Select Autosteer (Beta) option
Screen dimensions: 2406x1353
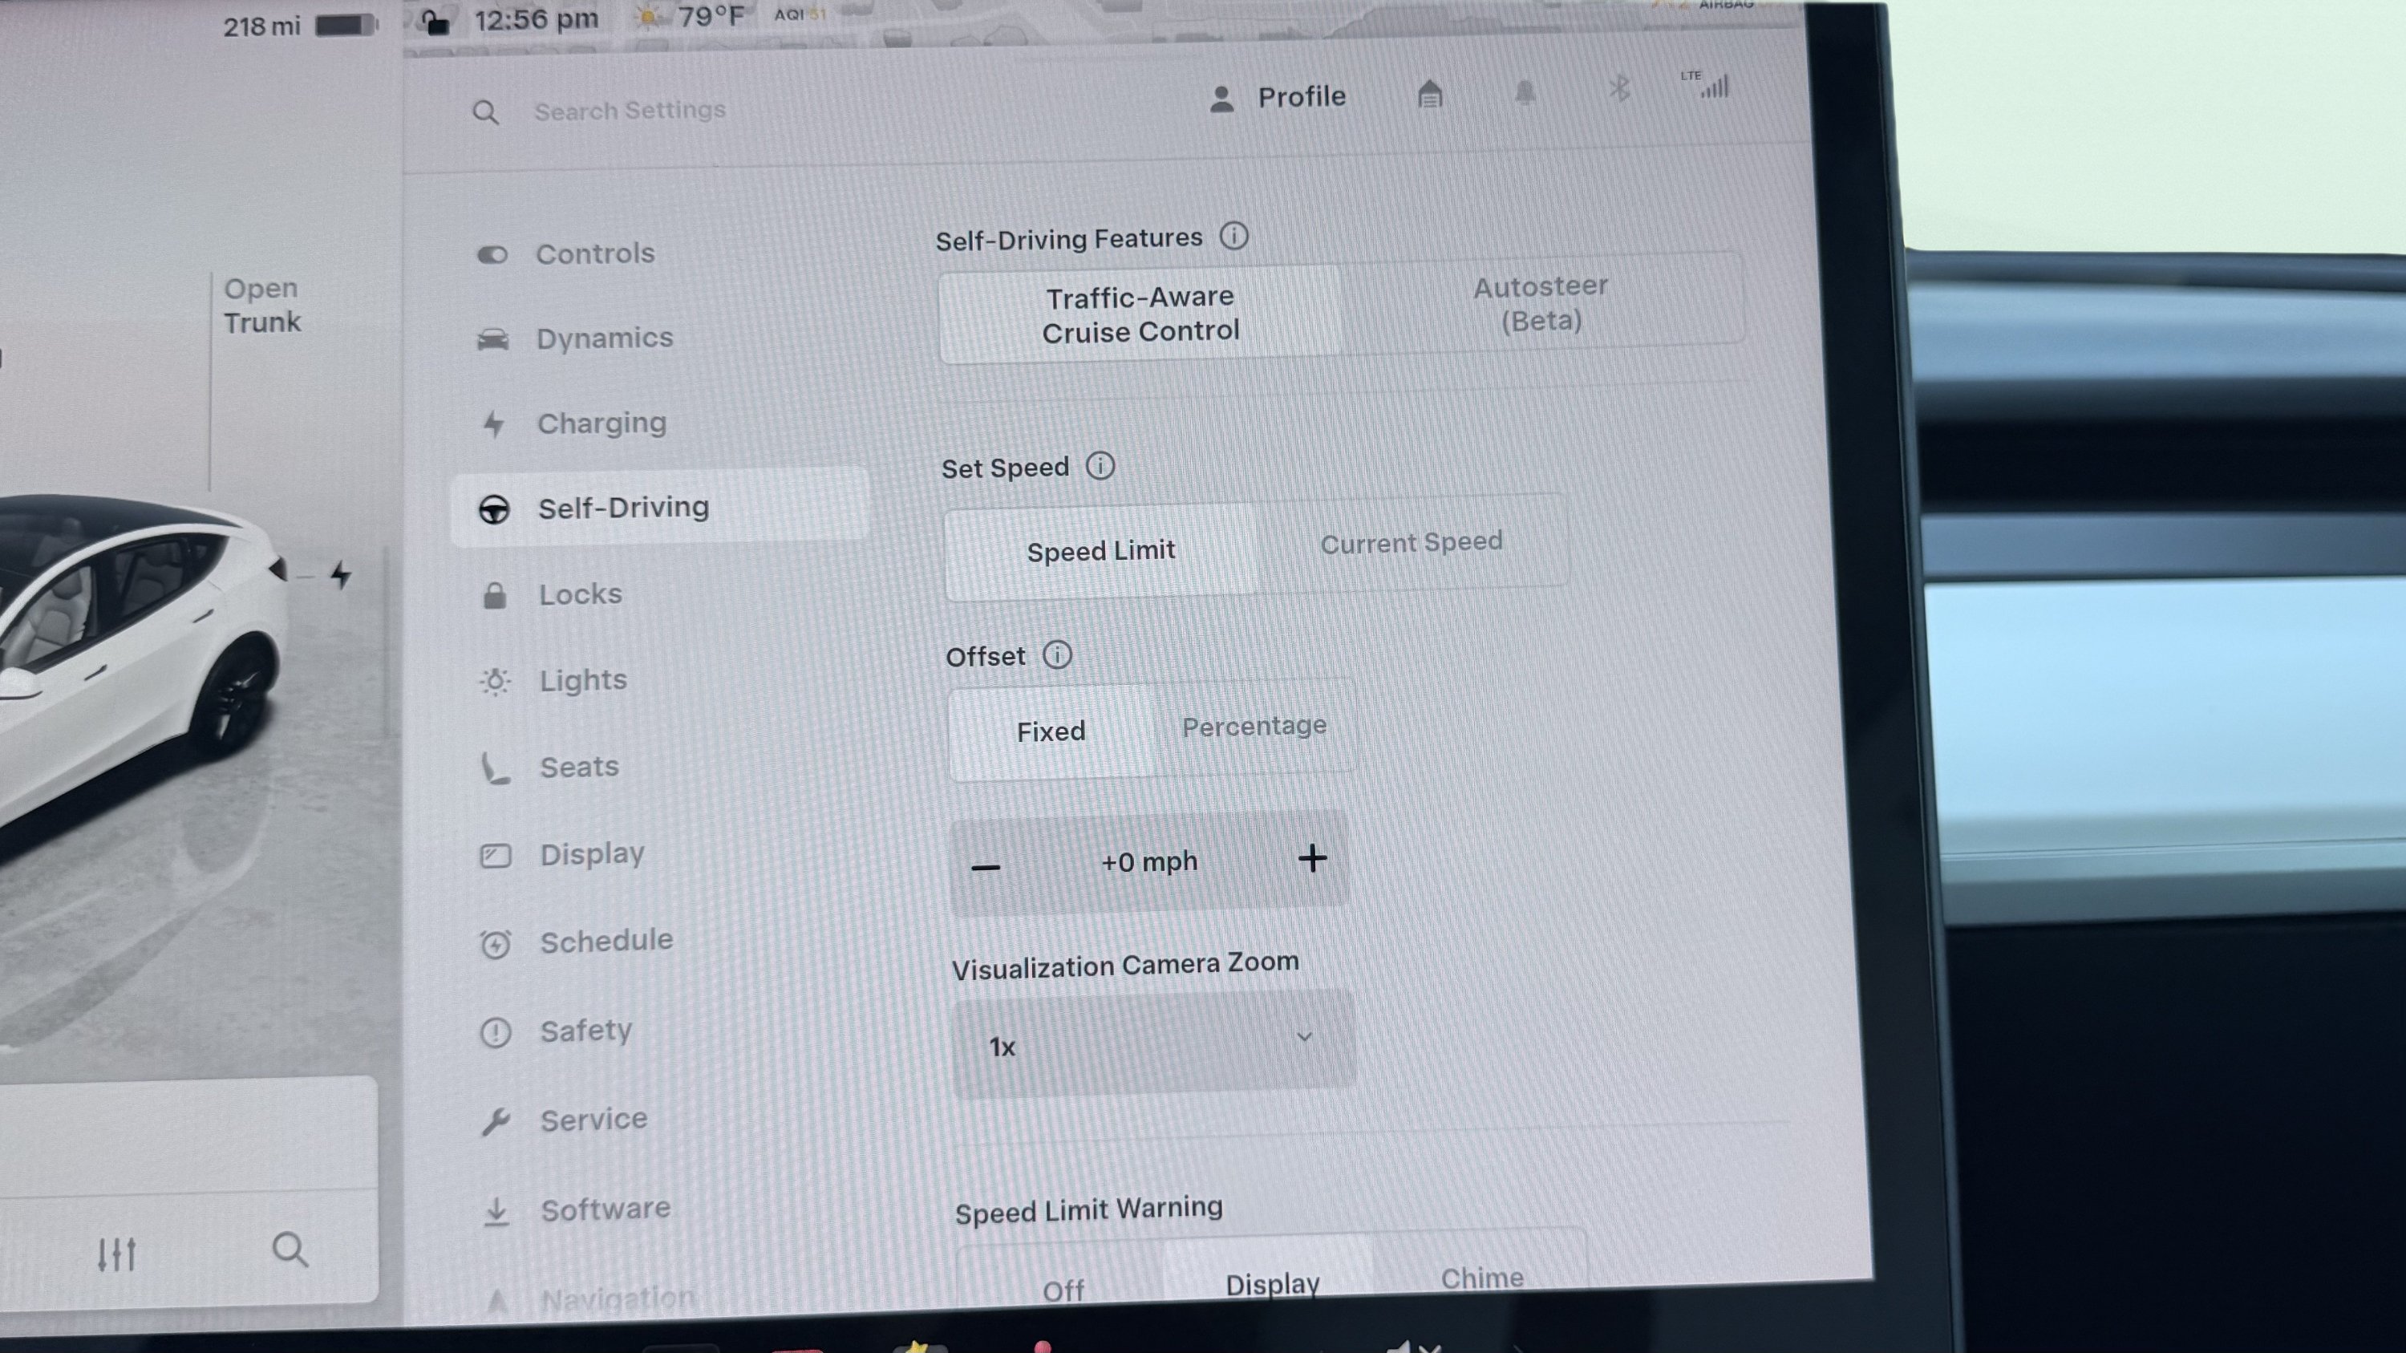[1541, 303]
